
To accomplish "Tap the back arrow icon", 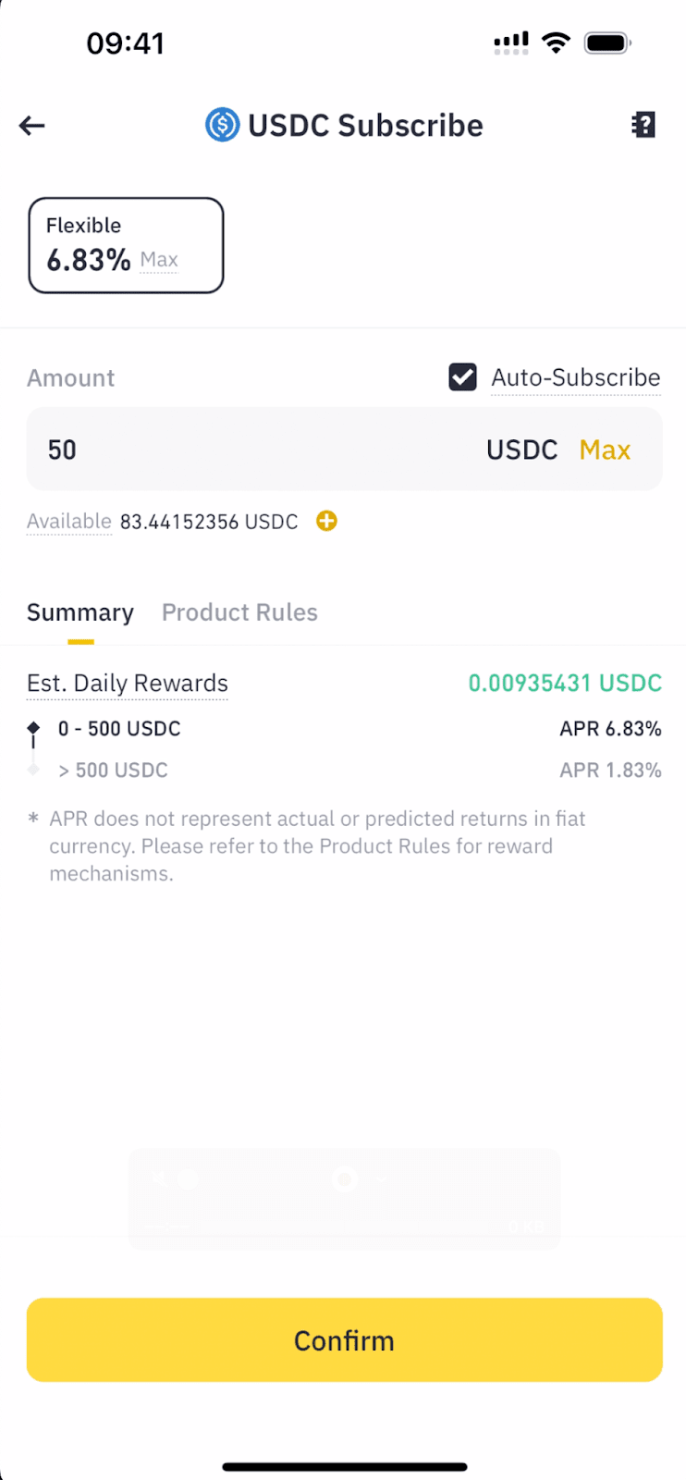I will coord(32,126).
